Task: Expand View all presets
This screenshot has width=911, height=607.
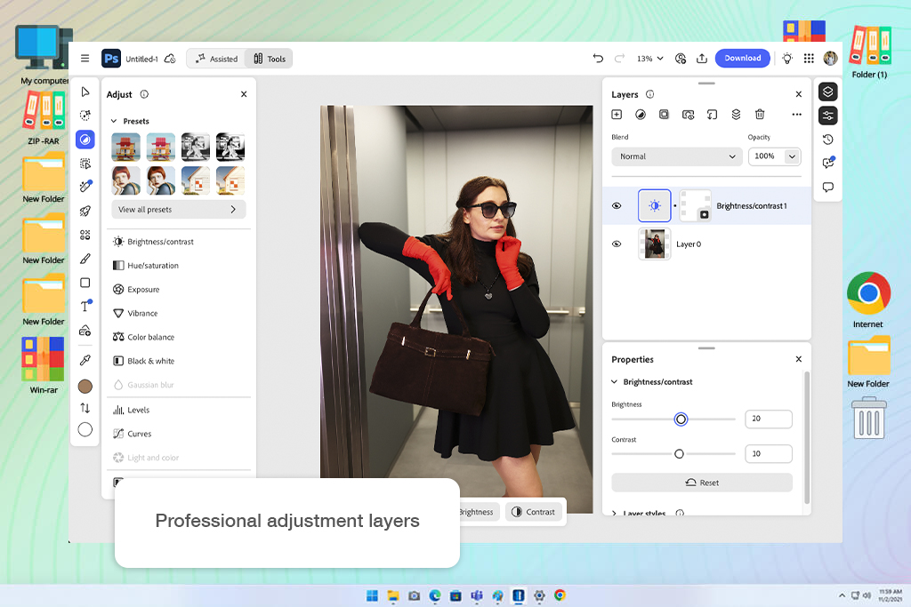Action: click(178, 210)
